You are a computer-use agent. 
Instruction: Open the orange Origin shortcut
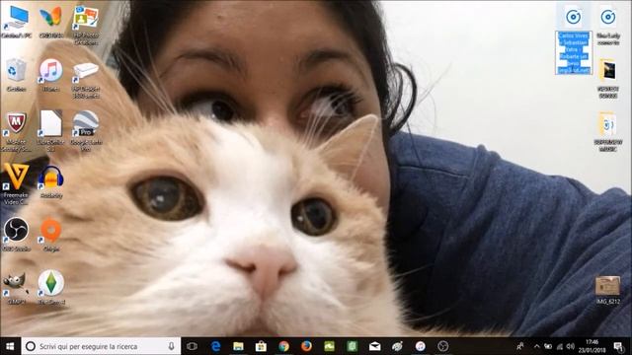[x=50, y=235]
